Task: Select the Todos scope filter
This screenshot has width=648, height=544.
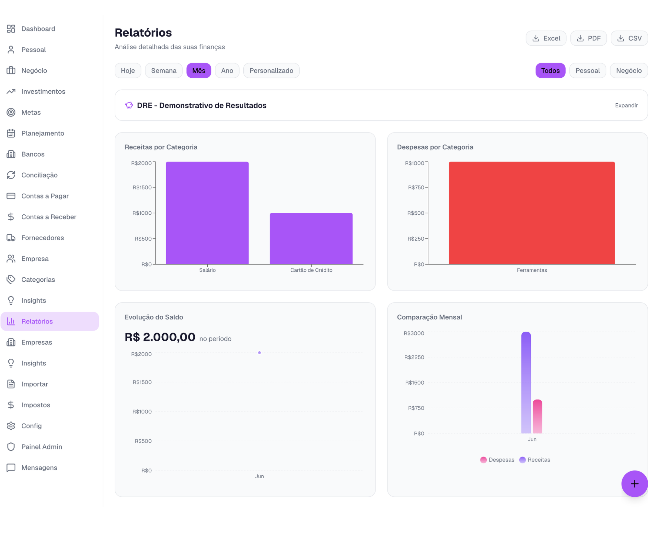Action: tap(550, 71)
